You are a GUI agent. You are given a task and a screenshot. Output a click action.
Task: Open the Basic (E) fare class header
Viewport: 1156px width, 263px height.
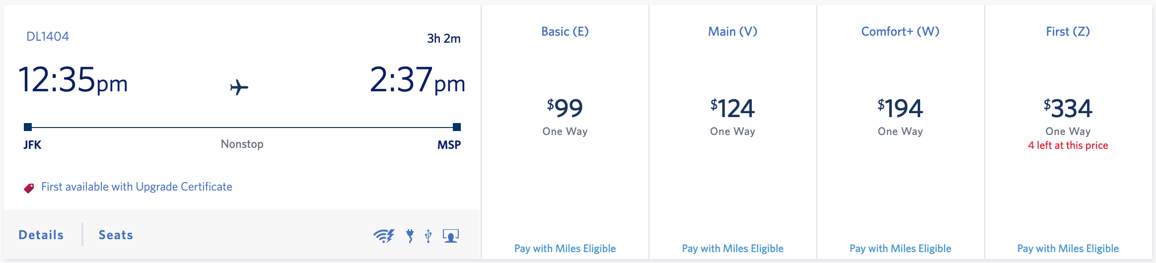565,31
